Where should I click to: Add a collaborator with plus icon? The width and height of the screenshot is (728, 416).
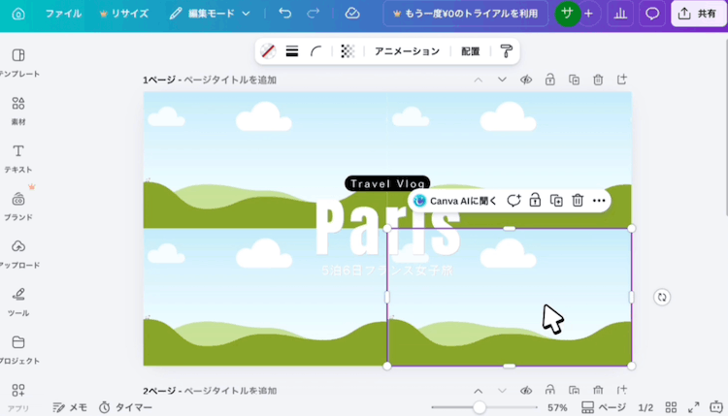pyautogui.click(x=589, y=14)
